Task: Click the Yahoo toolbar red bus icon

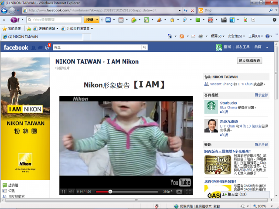Action: coord(211,20)
